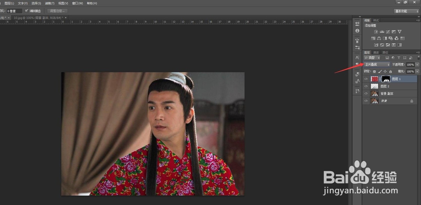Add a Brightness/Contrast adjustment
Viewport: 421px width, 205px height.
pyautogui.click(x=376, y=32)
